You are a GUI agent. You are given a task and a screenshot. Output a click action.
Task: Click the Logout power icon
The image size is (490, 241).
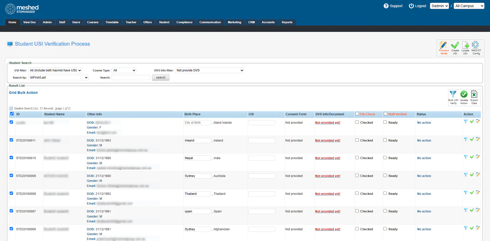click(x=411, y=6)
